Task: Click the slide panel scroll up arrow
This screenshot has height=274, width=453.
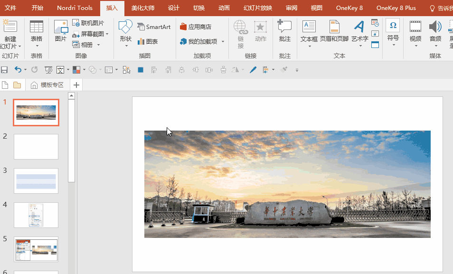Action: [x=72, y=96]
